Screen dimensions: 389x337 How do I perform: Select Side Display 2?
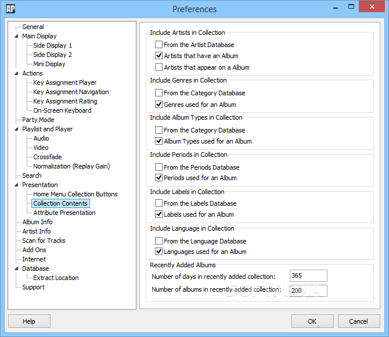click(x=53, y=55)
